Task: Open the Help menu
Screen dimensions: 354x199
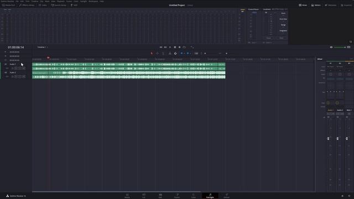Action: pos(102,1)
